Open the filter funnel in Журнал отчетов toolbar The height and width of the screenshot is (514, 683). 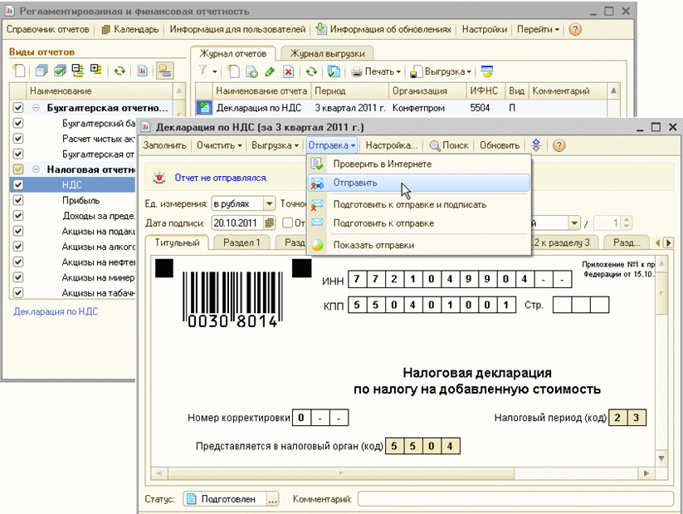(x=203, y=71)
